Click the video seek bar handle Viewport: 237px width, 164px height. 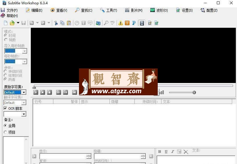coord(34,87)
